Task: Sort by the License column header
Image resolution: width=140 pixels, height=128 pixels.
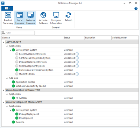Action: [x=32, y=38]
